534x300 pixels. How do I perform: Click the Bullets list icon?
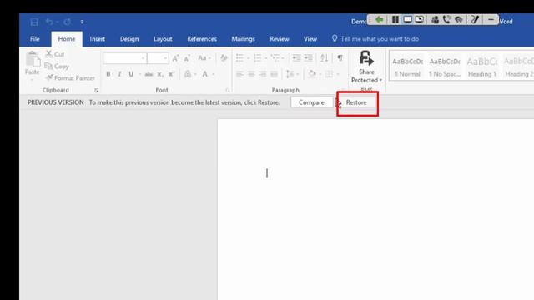[x=240, y=58]
